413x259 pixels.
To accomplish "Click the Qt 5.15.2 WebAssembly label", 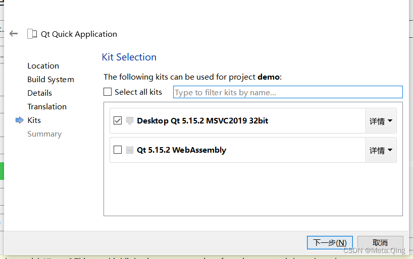I will tap(181, 150).
